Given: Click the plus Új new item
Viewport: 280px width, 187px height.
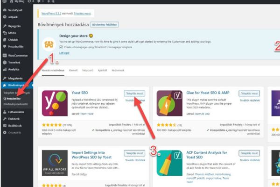Looking at the screenshot, I should (x=51, y=1).
